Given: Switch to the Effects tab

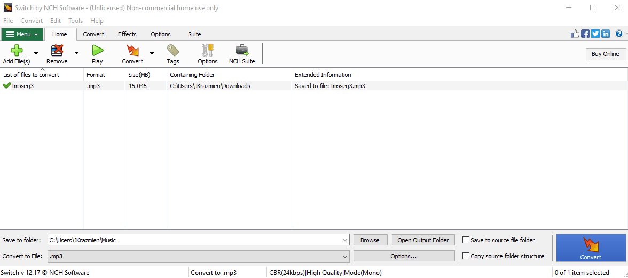Looking at the screenshot, I should tap(127, 34).
